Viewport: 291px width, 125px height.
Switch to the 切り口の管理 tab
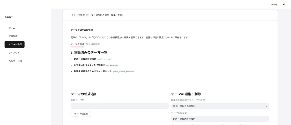point(93,44)
